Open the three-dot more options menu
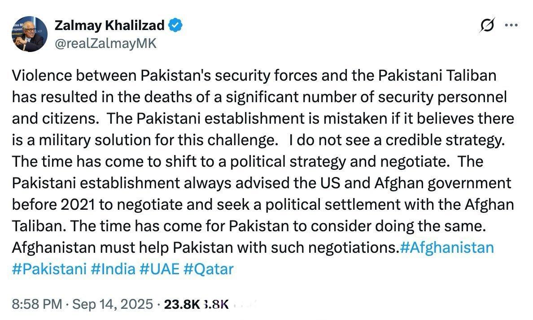Viewport: 533px width, 320px height. click(x=511, y=25)
